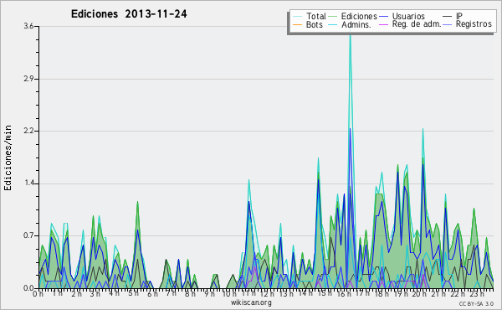
Task: Click the "16 h" x-axis label
Action: click(x=344, y=294)
